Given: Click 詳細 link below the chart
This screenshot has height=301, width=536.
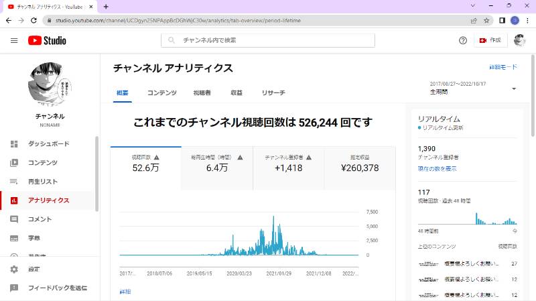Looking at the screenshot, I should coord(125,292).
